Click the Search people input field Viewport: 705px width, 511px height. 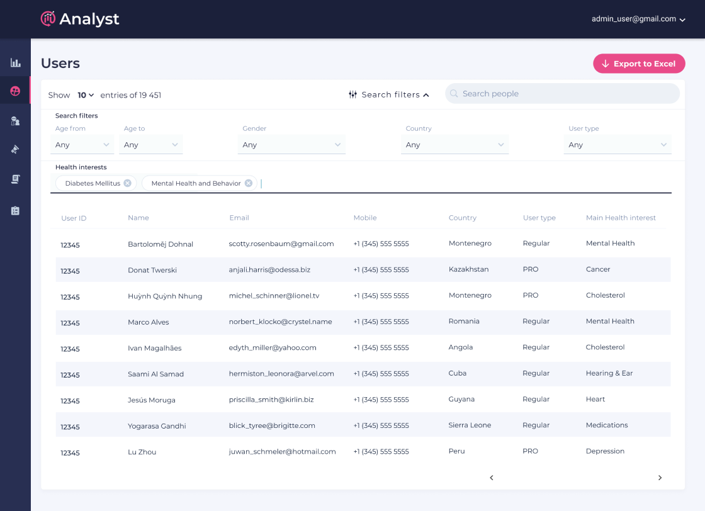point(567,94)
